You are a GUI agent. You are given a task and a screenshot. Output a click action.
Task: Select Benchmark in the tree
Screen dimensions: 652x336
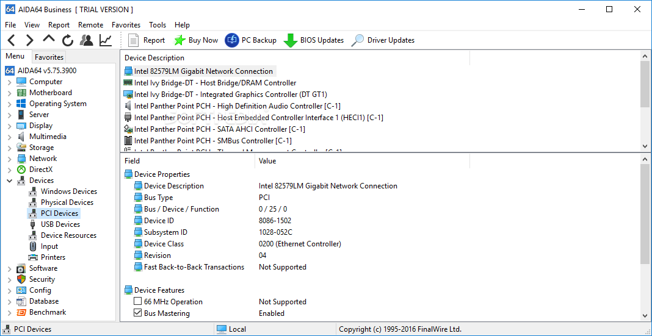(x=42, y=312)
